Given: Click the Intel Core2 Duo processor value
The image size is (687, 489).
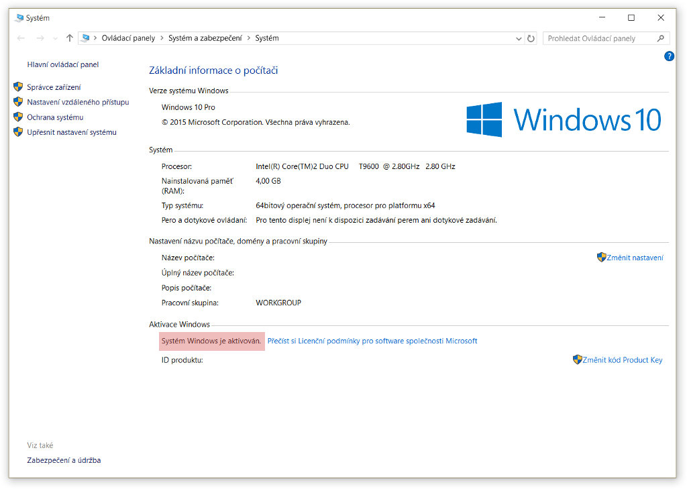Looking at the screenshot, I should pos(356,166).
